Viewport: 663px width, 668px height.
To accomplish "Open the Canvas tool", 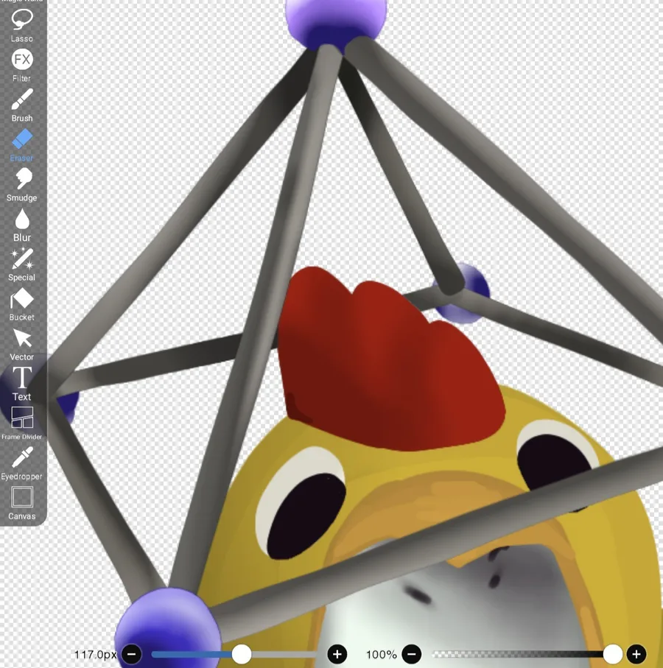I will click(x=21, y=503).
